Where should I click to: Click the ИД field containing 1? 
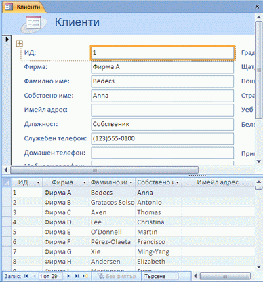click(x=162, y=53)
